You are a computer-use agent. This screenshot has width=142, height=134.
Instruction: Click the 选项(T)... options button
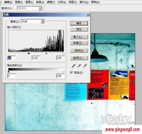79,58
